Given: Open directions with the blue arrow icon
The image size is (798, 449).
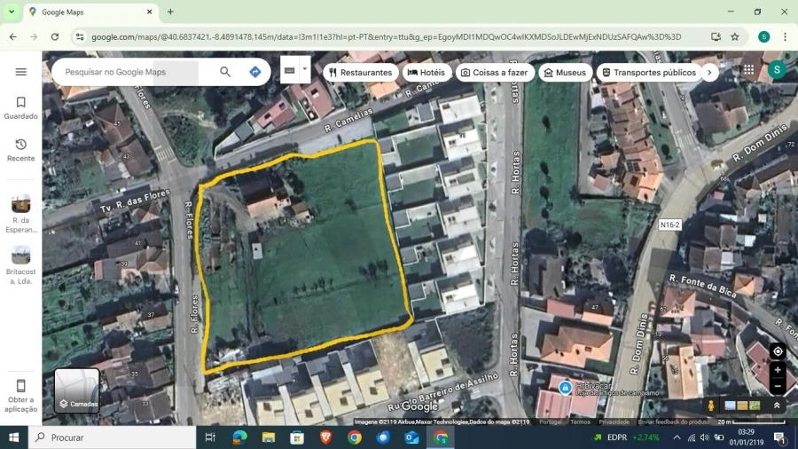Looking at the screenshot, I should [255, 72].
